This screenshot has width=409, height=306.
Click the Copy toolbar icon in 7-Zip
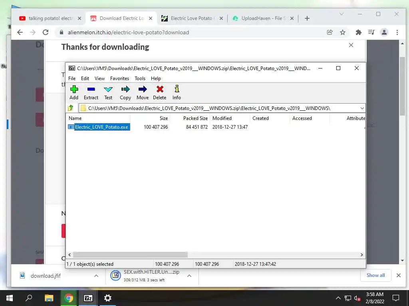pos(125,92)
